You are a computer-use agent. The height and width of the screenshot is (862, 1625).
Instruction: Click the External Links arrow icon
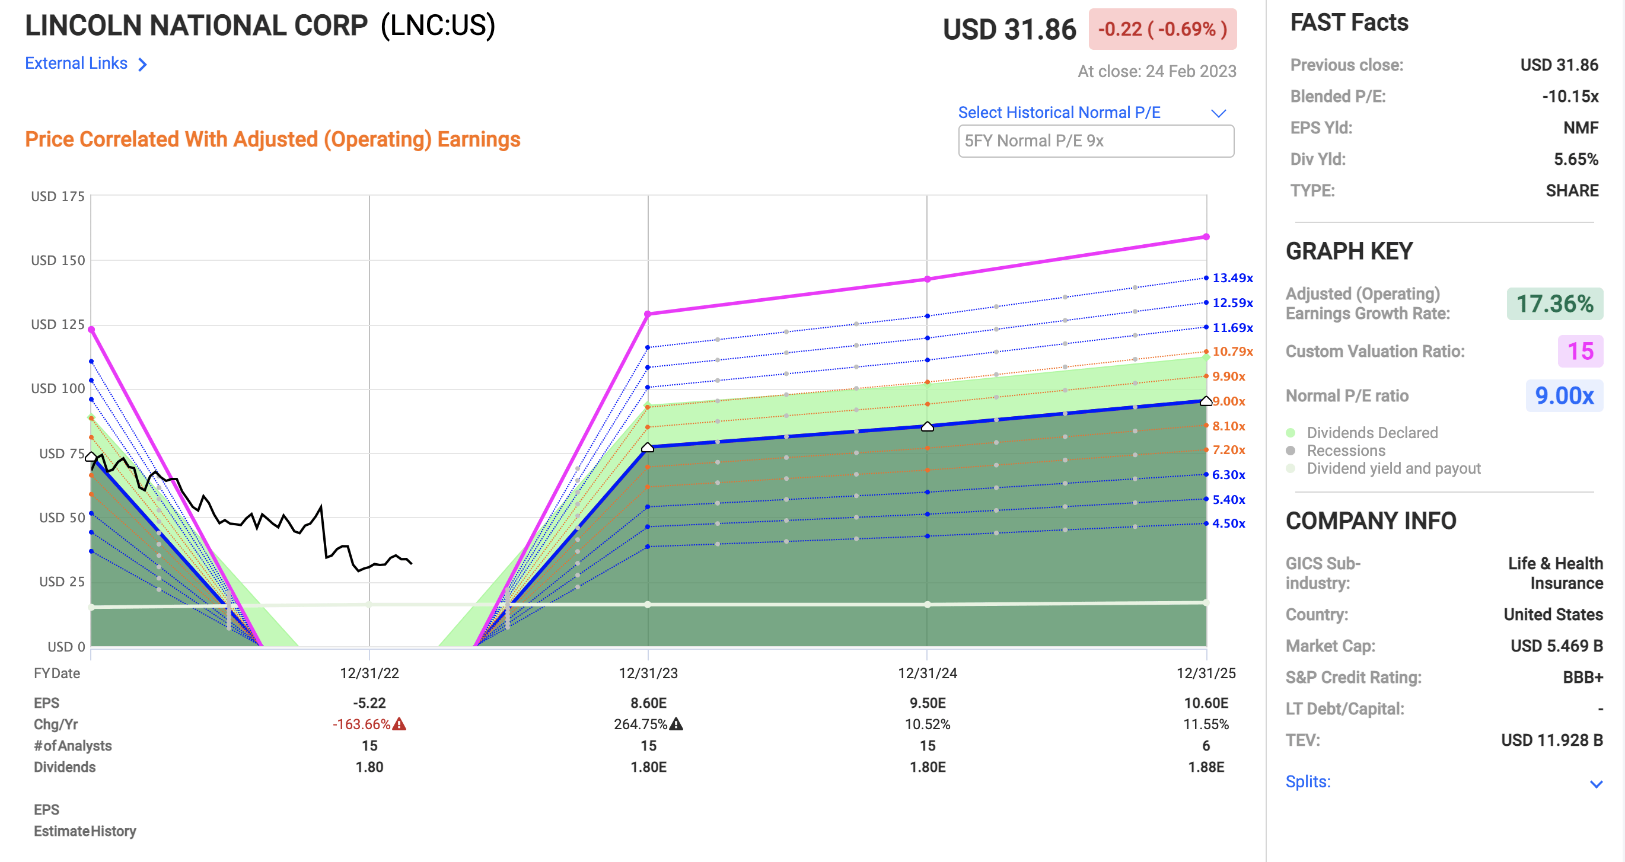pyautogui.click(x=144, y=63)
